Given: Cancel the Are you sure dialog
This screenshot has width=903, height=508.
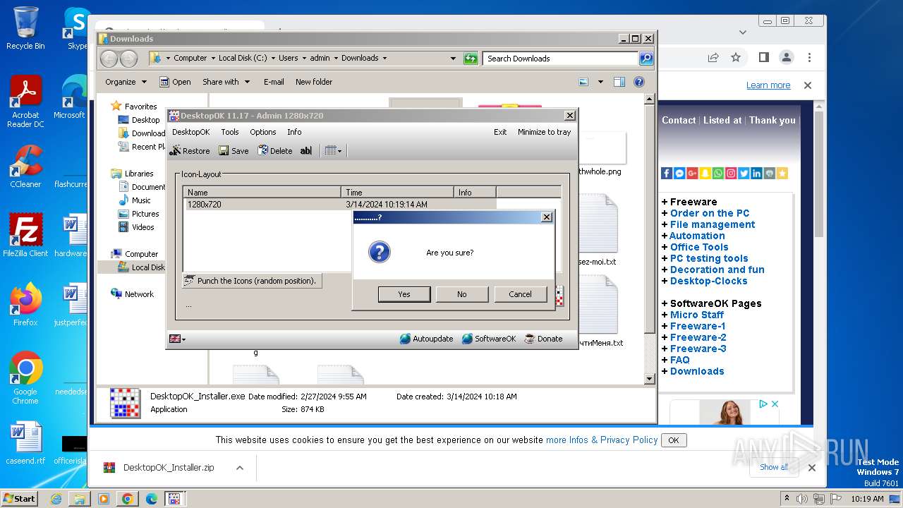Looking at the screenshot, I should tap(521, 294).
